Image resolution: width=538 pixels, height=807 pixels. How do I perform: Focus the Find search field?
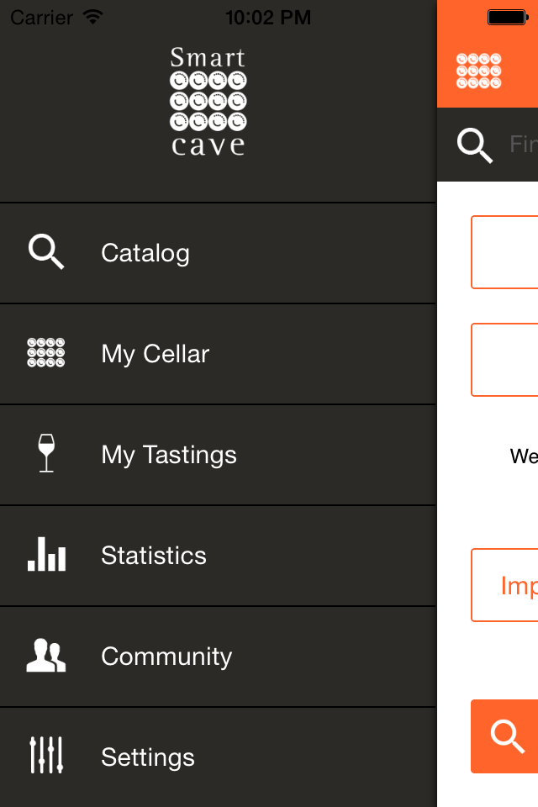click(523, 145)
